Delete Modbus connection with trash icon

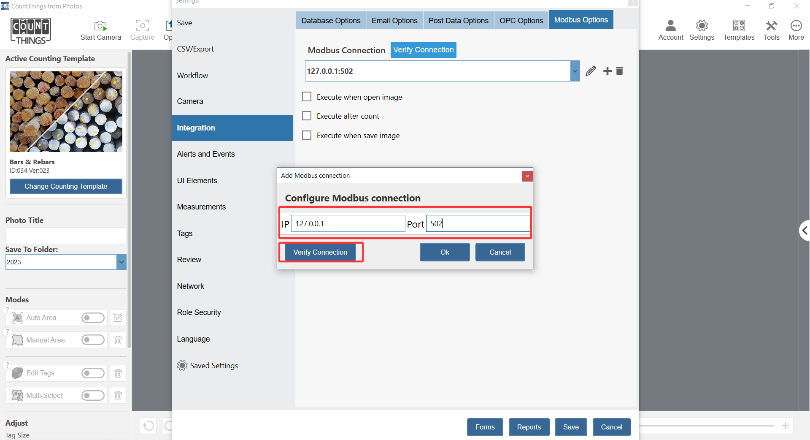click(x=619, y=71)
